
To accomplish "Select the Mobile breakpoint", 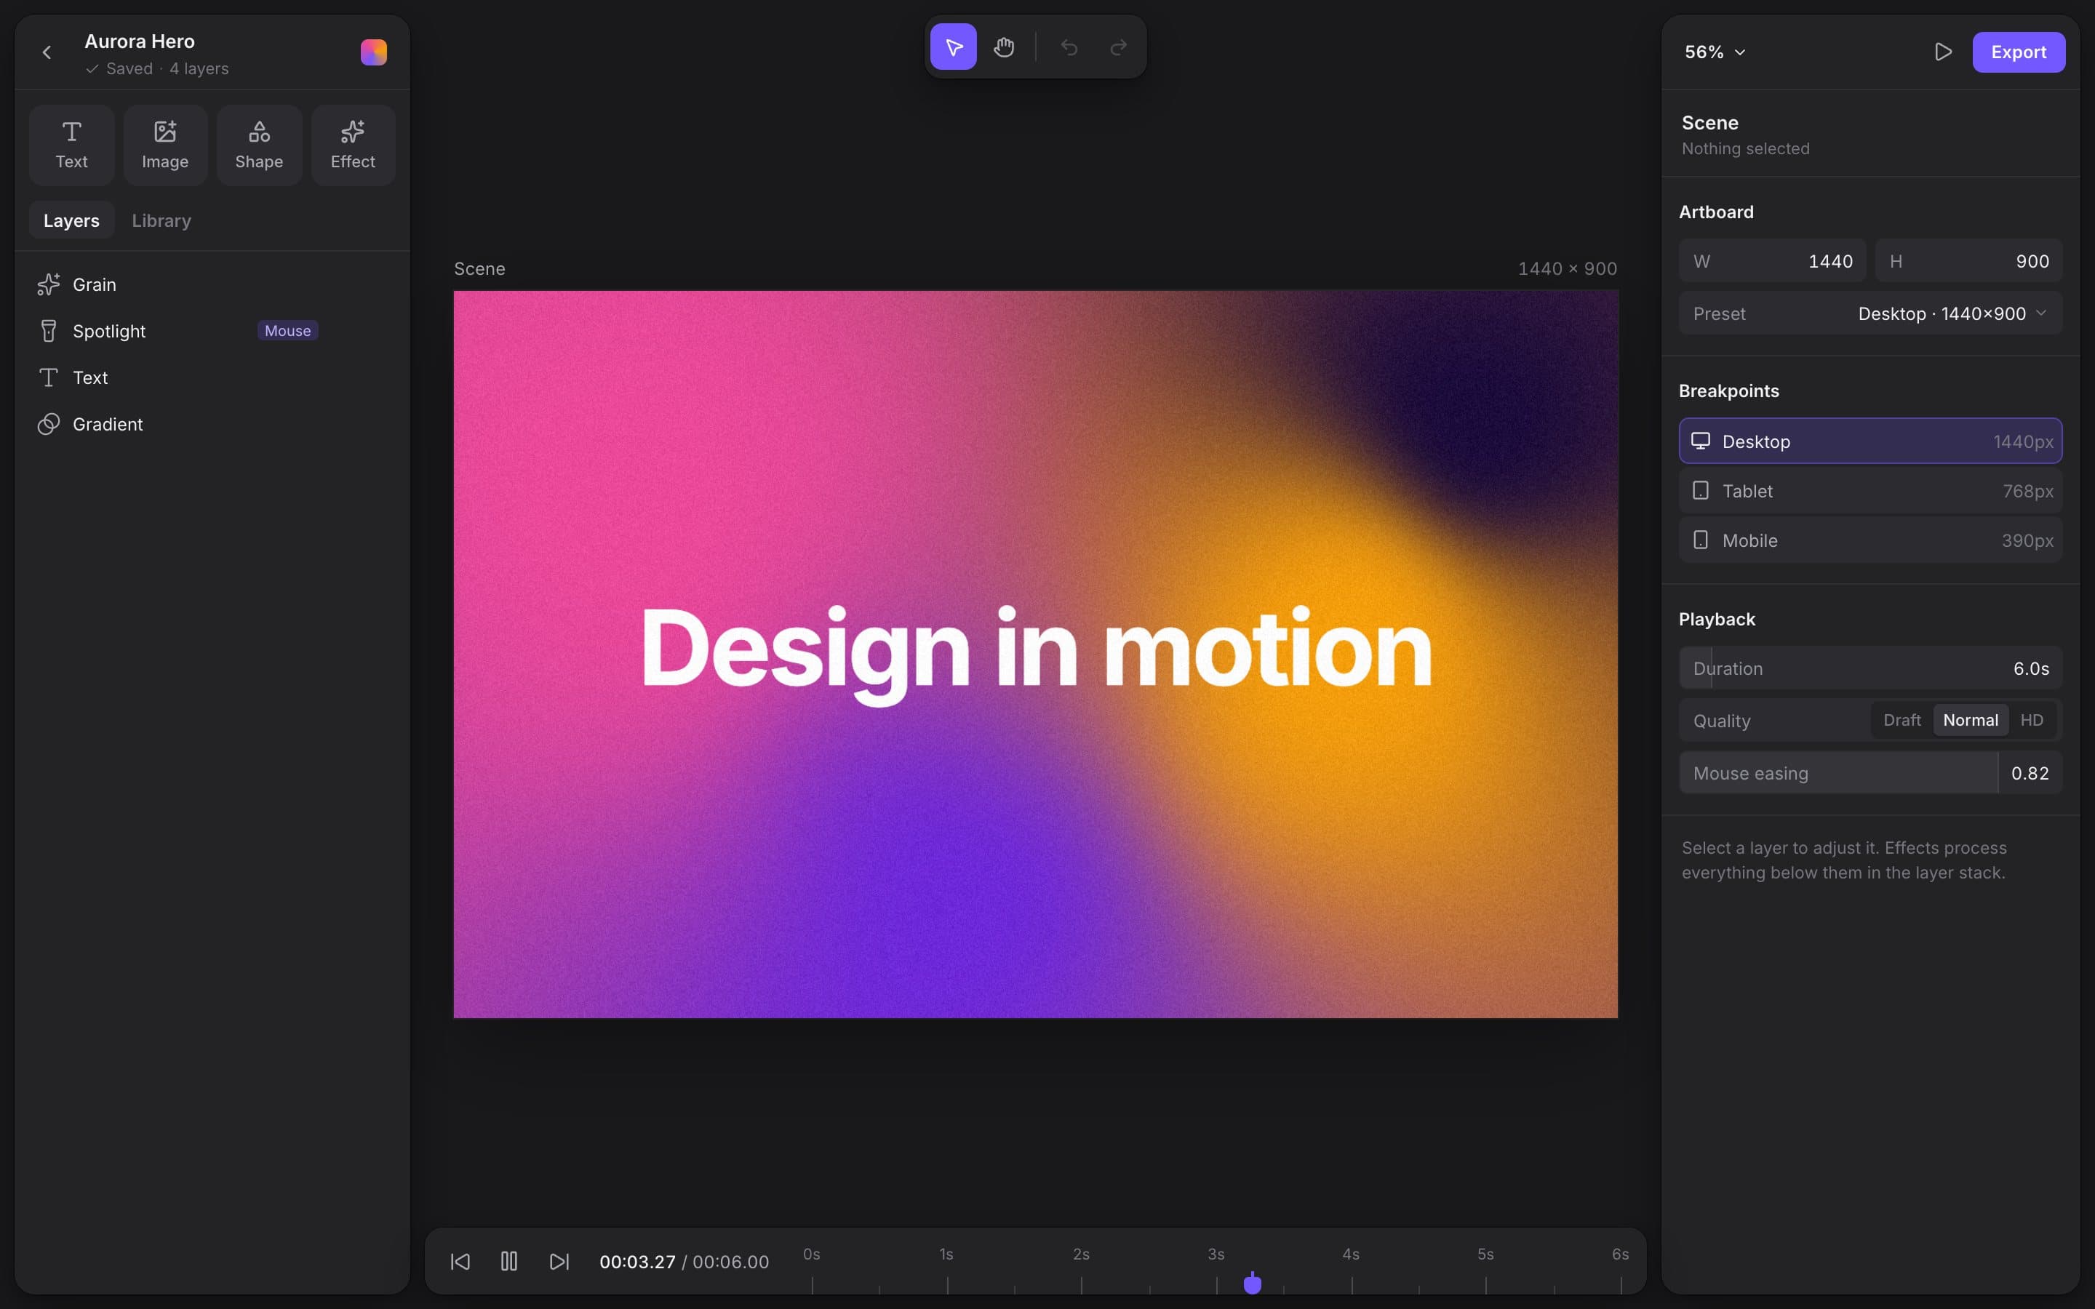I will pos(1871,540).
